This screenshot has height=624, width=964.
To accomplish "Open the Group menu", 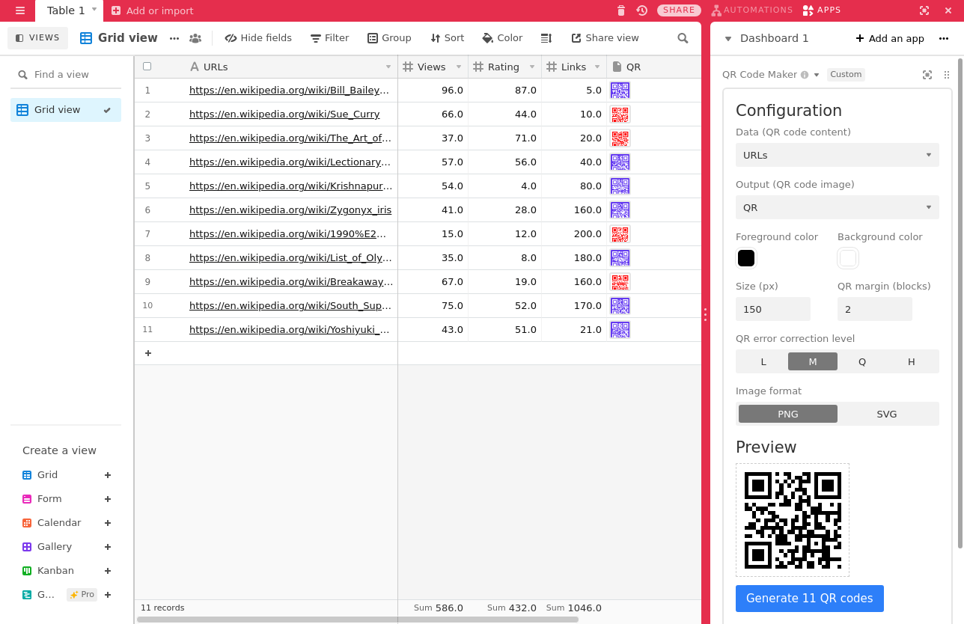I will (x=389, y=38).
